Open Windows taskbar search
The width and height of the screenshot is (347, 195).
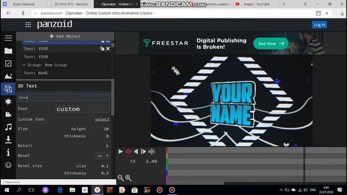[19, 190]
